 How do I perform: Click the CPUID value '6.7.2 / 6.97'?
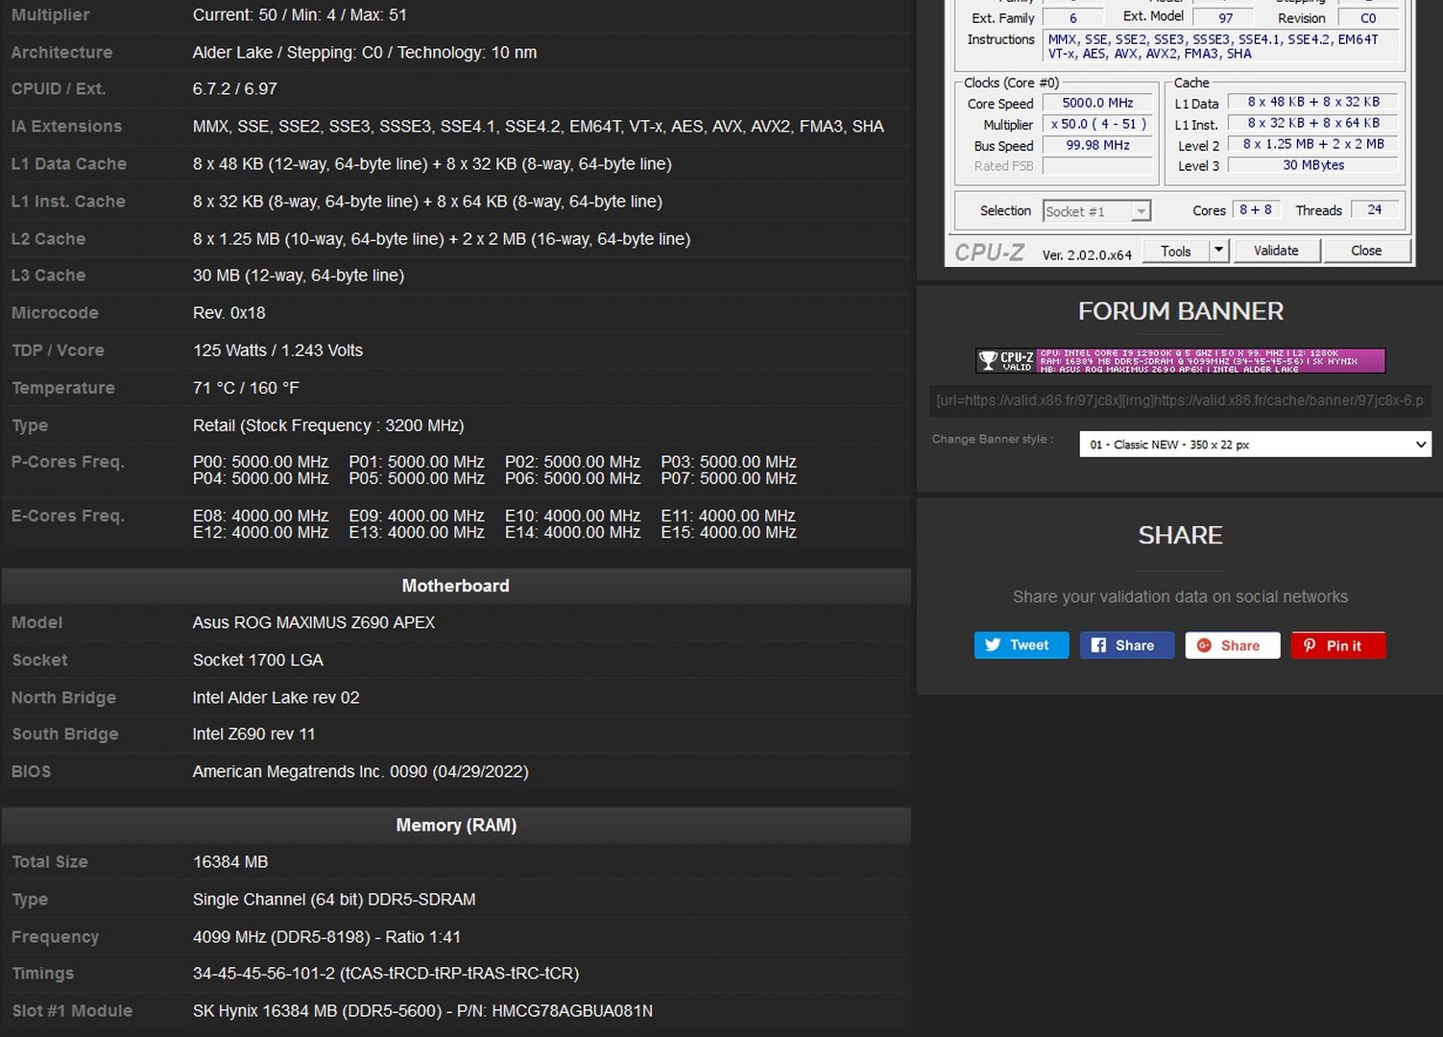pyautogui.click(x=234, y=88)
